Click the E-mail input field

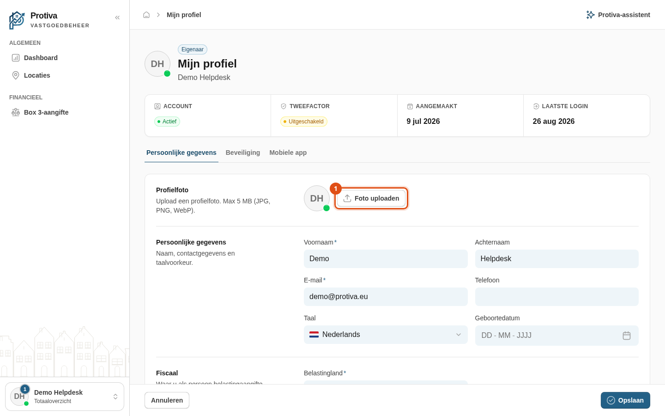click(x=386, y=297)
